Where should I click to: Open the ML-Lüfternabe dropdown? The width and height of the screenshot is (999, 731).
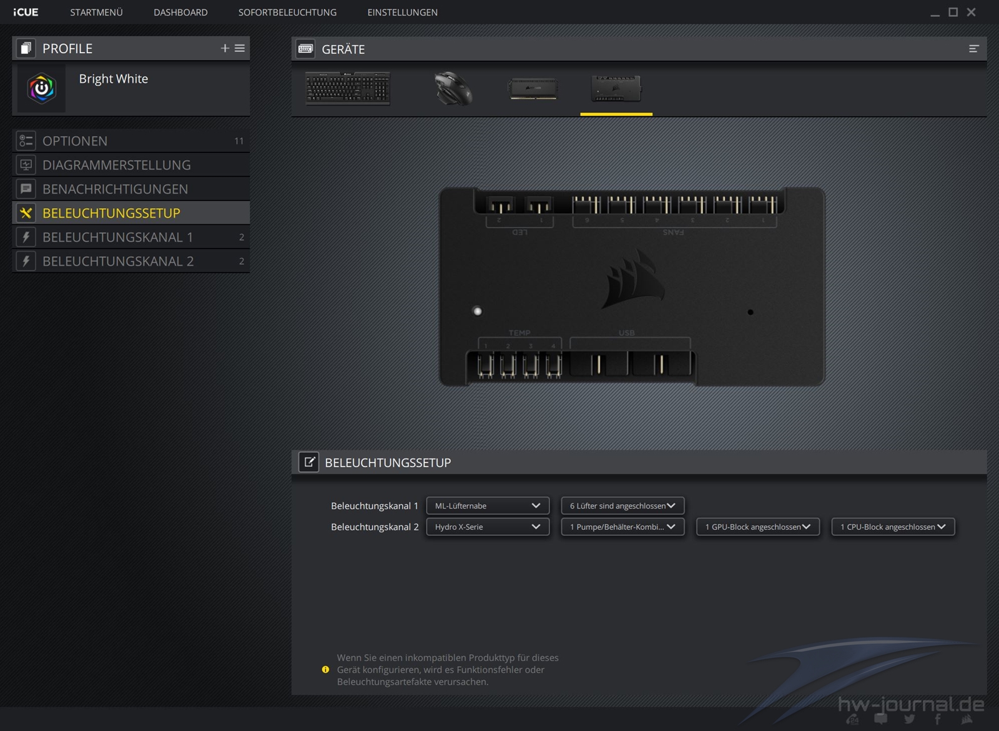pos(487,505)
